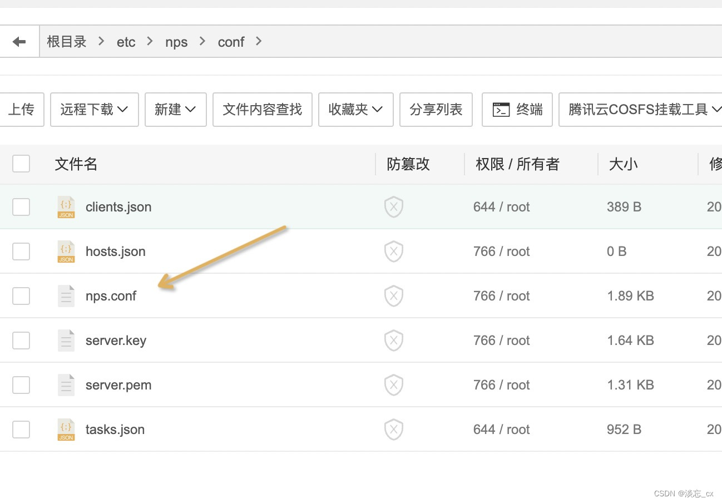Toggle tamper-proof shield for tasks.json
Viewport: 722px width, 503px height.
[394, 430]
